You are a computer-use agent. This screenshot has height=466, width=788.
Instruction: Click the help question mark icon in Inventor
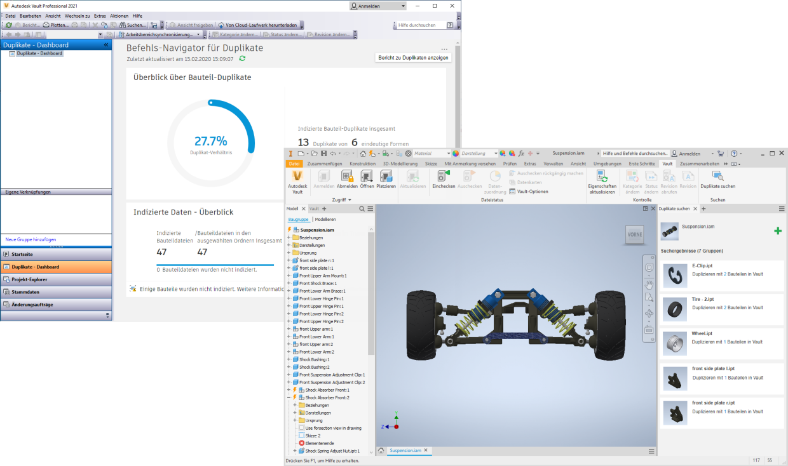pos(733,154)
